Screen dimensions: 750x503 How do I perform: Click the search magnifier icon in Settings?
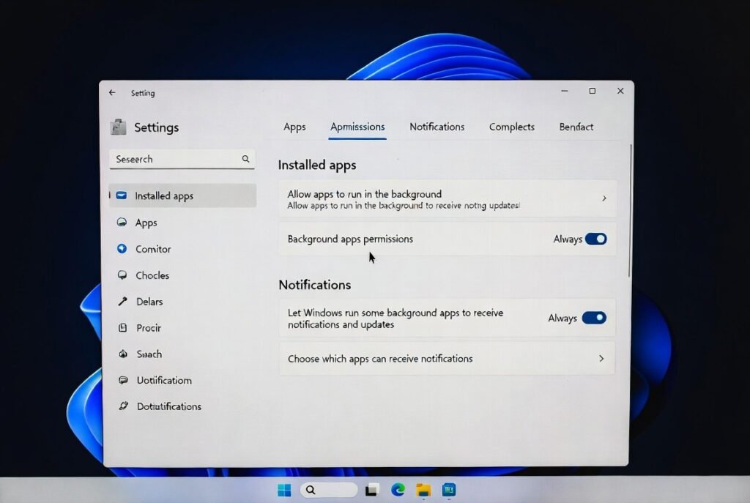point(245,159)
